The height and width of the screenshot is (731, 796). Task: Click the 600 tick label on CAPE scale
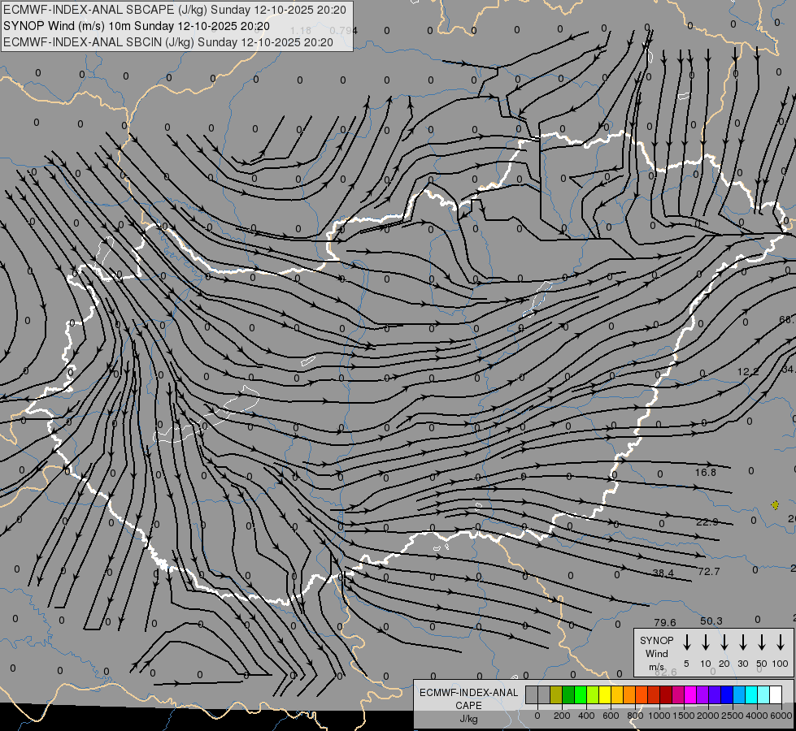611,716
